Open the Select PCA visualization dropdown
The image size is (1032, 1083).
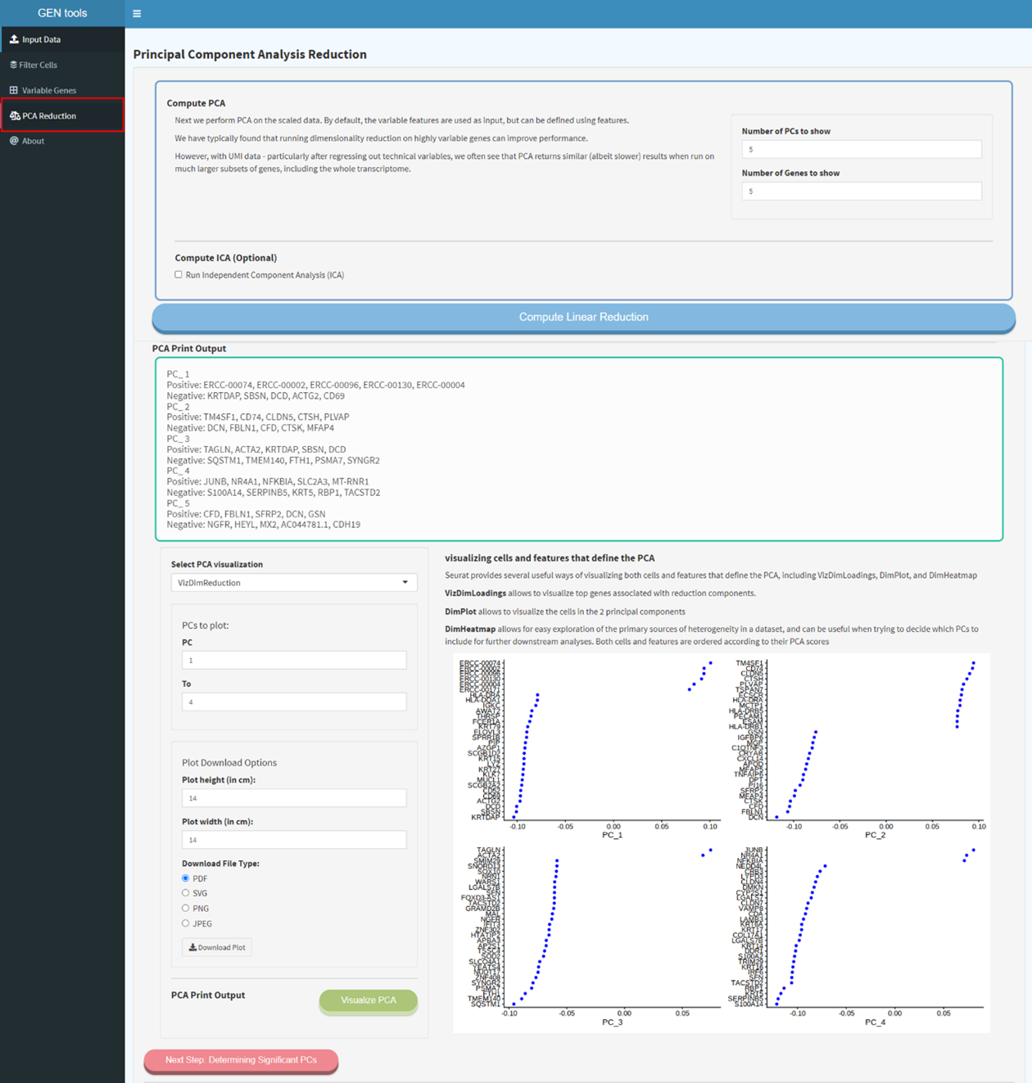[x=293, y=582]
